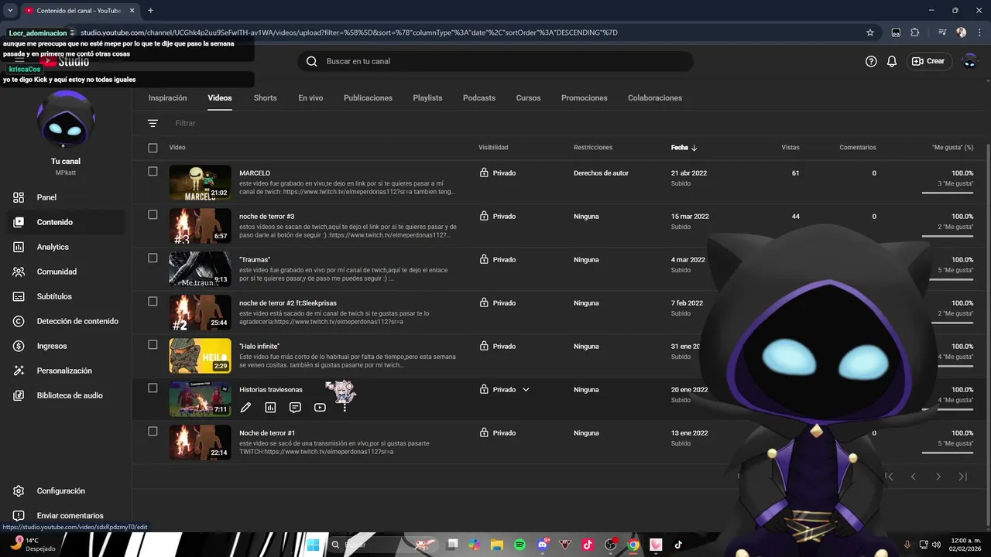The height and width of the screenshot is (557, 991).
Task: Open the Panel dashboard icon in sidebar
Action: point(19,197)
